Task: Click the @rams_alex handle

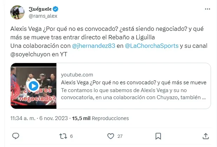Action: coord(43,16)
